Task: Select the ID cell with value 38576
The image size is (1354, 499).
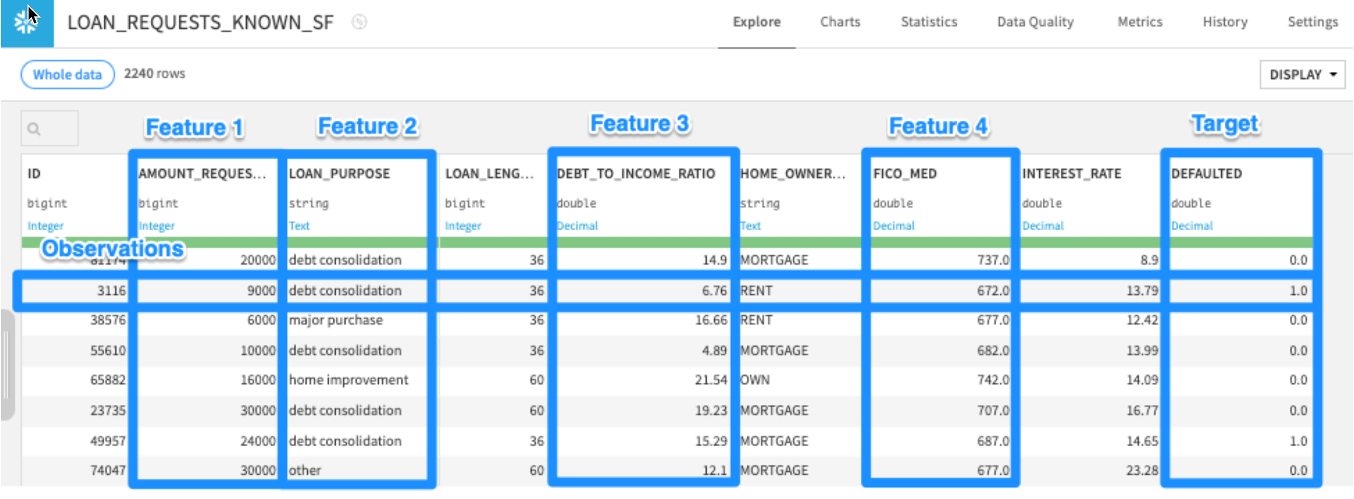Action: (108, 320)
